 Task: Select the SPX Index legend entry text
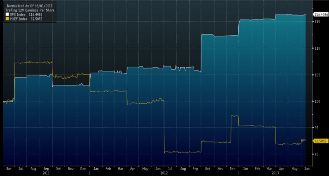tap(17, 15)
